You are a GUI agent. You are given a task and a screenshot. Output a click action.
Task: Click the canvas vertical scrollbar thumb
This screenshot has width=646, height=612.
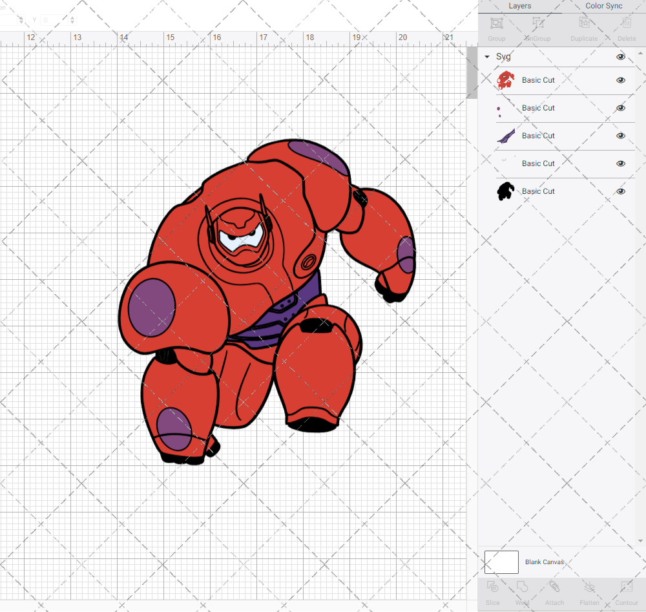(472, 73)
